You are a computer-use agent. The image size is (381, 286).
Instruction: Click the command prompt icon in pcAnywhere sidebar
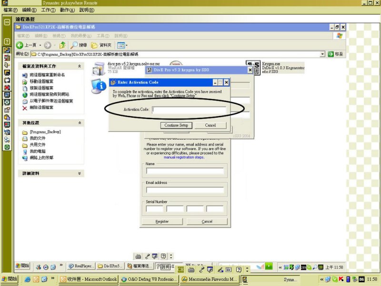coord(7,72)
